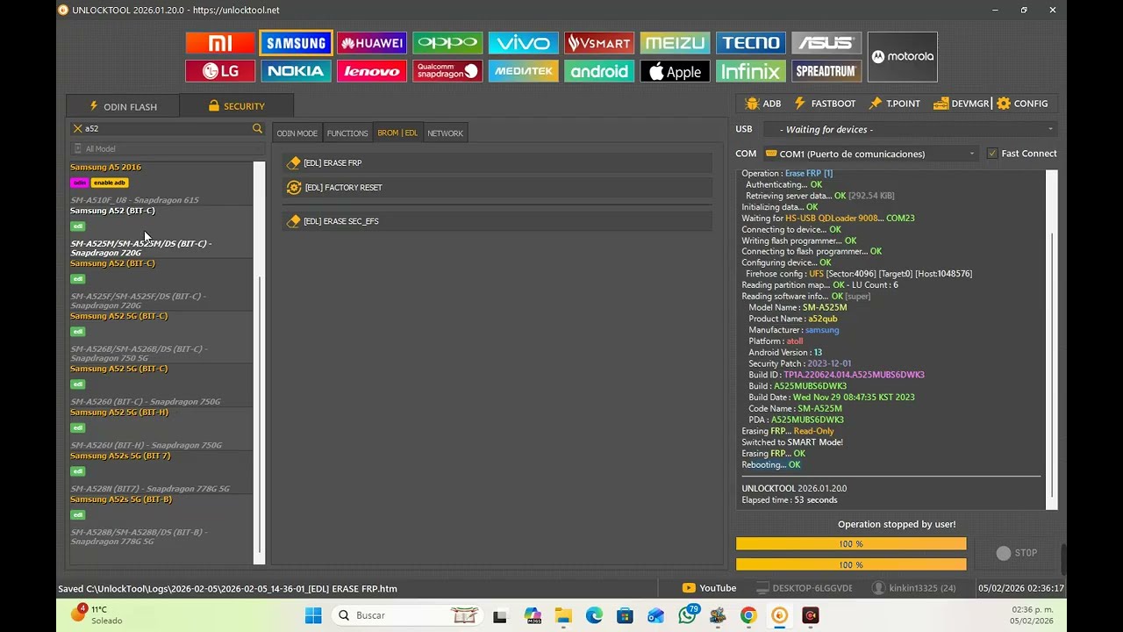Select the Xiaomi Mi brand icon
This screenshot has width=1123, height=632.
coord(220,43)
